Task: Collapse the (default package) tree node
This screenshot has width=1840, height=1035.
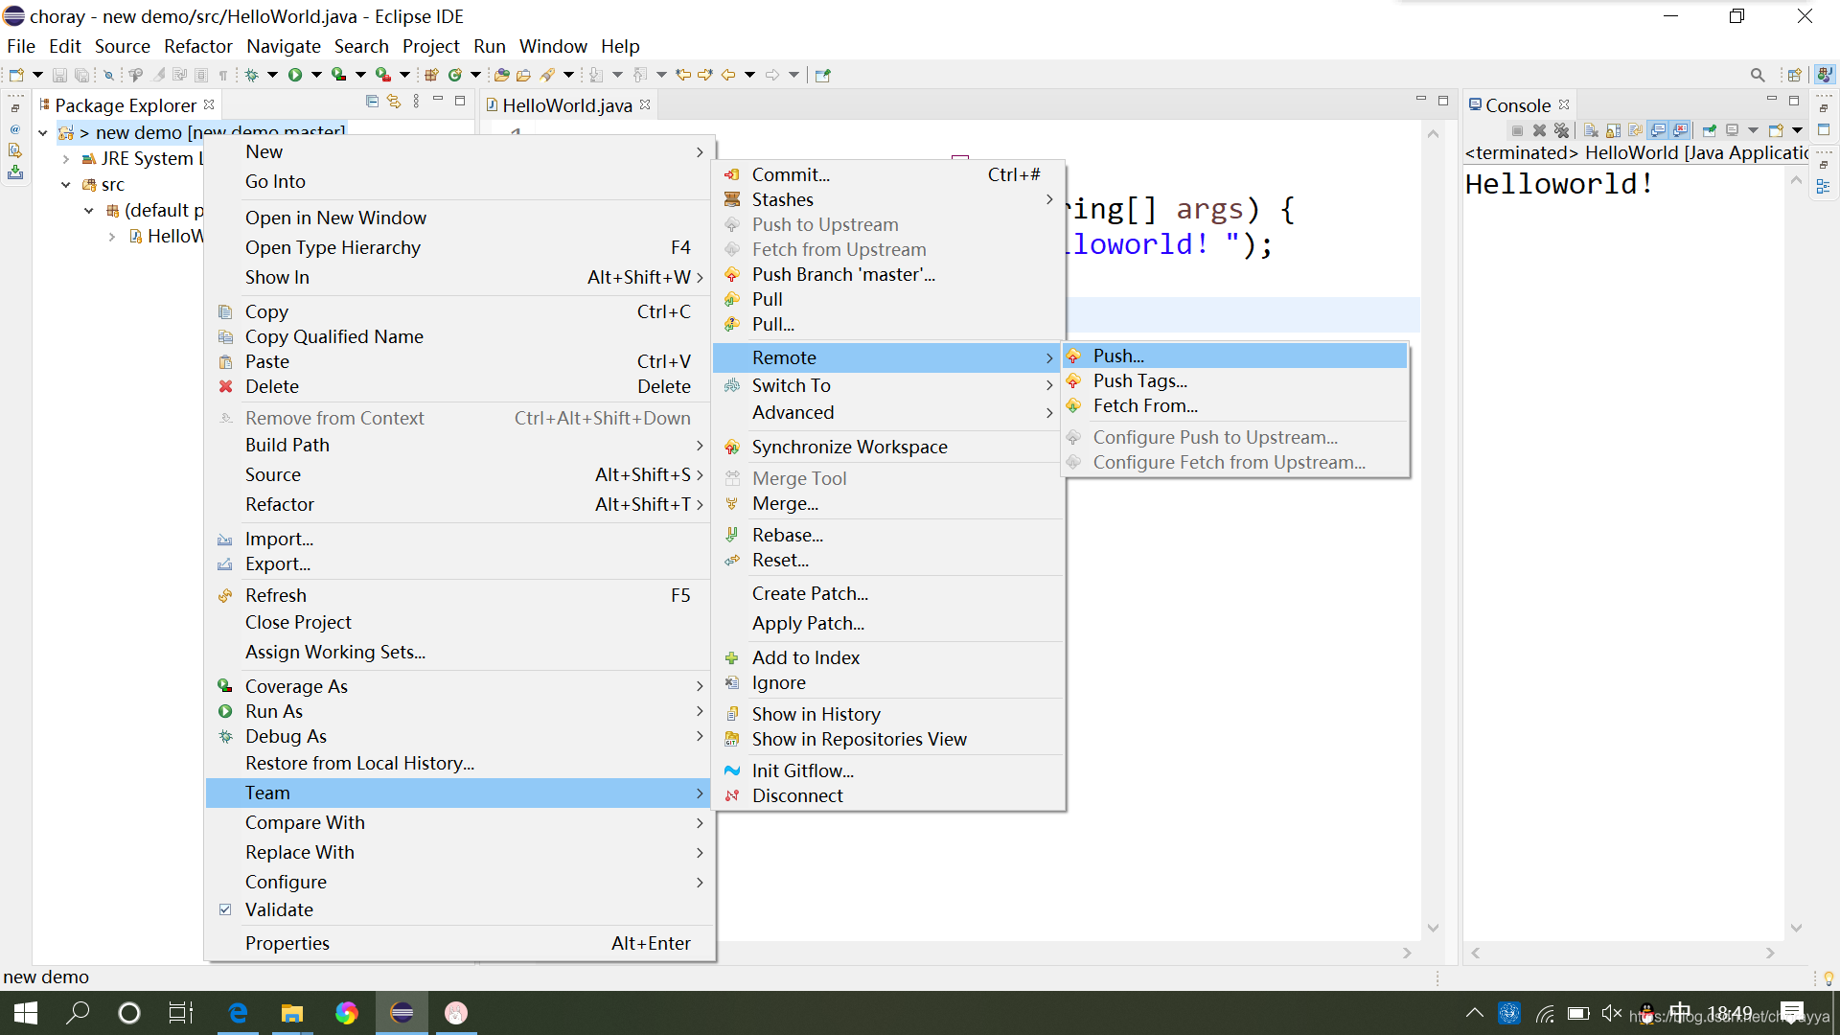Action: 88,211
